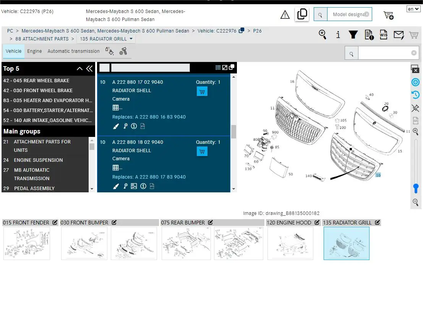Zoom out the diagram with magnifier minus
This screenshot has width=423, height=335.
(x=415, y=202)
